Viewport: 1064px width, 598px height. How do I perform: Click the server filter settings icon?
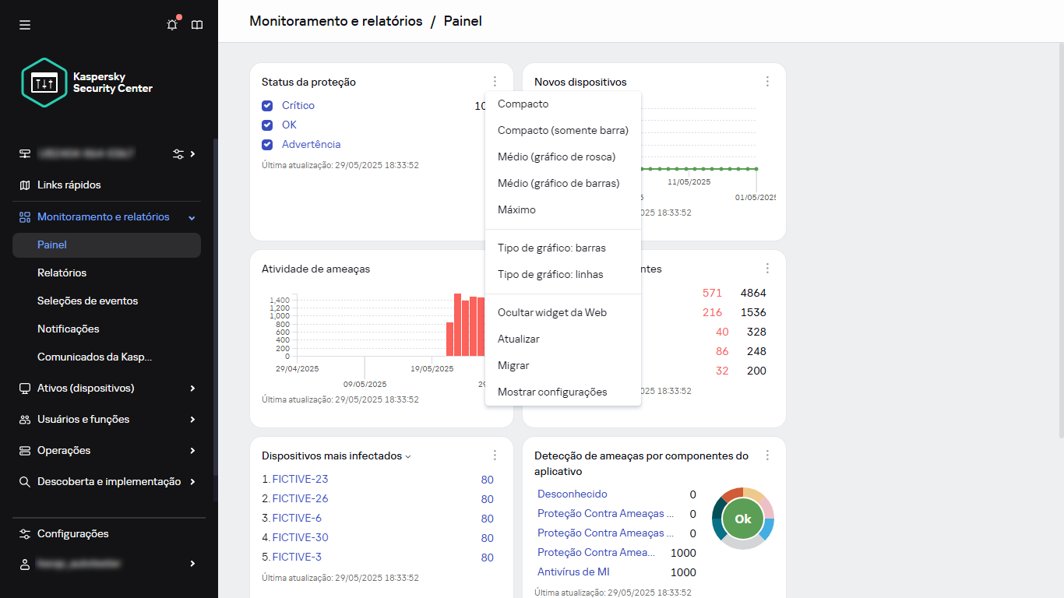click(x=178, y=154)
